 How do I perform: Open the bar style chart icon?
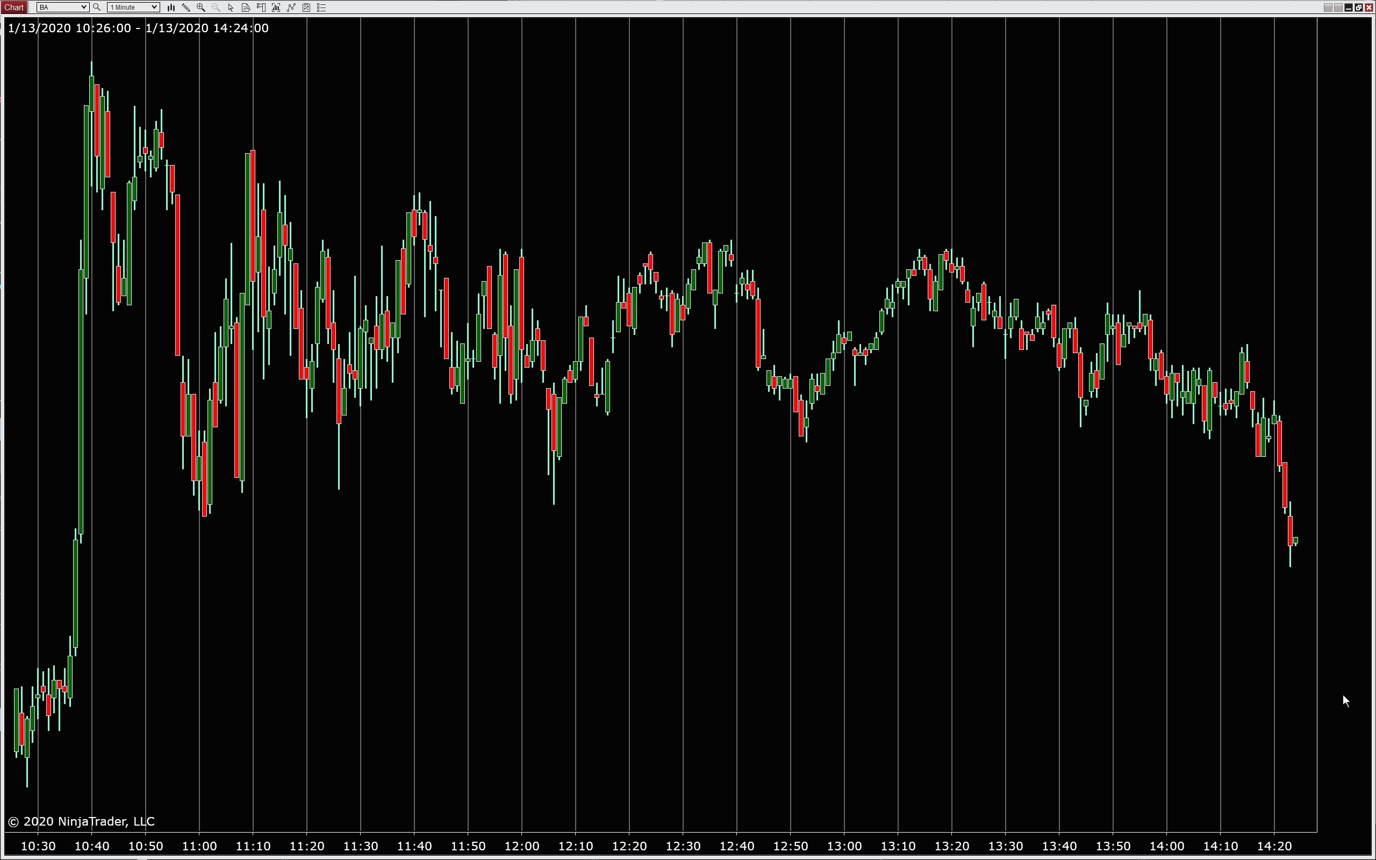click(x=170, y=8)
